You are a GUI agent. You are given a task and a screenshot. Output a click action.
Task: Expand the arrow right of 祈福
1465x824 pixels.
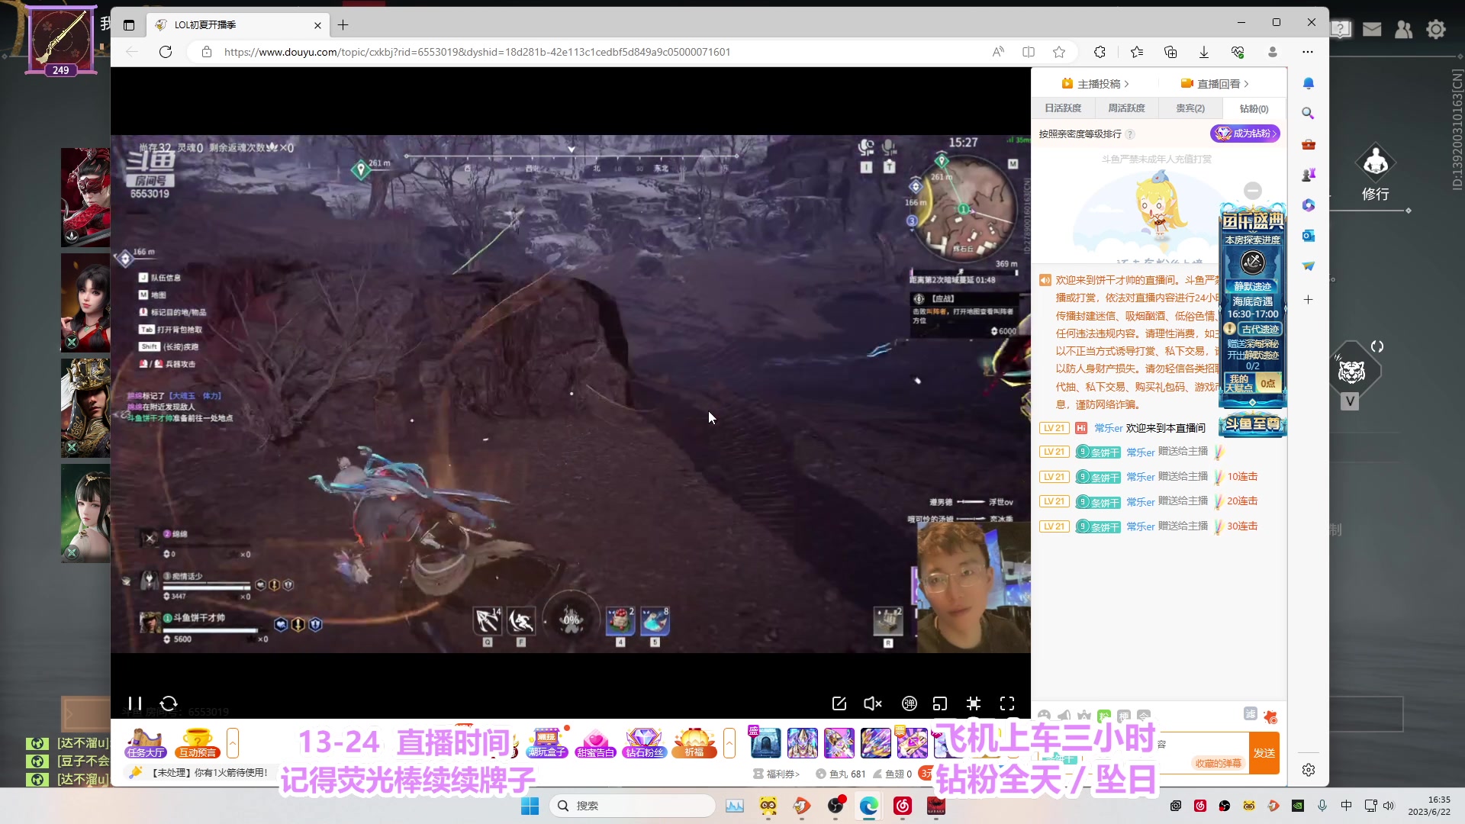click(729, 742)
